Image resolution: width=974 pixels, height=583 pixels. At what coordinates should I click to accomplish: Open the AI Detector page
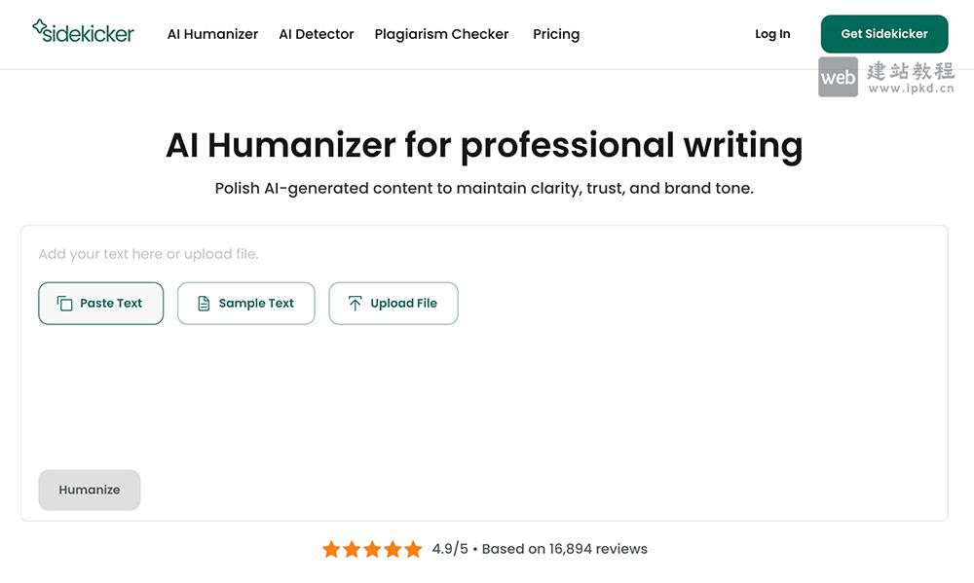[316, 33]
